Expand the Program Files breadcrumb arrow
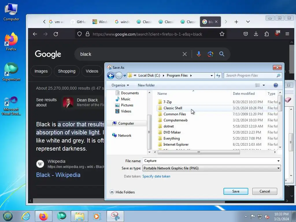 [191, 75]
